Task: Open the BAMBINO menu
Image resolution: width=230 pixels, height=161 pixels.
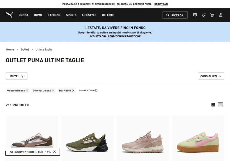Action: click(54, 15)
